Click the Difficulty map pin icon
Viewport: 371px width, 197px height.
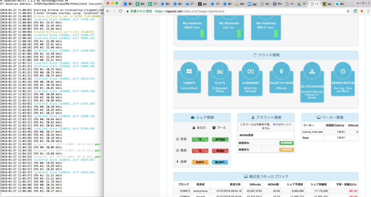281,71
